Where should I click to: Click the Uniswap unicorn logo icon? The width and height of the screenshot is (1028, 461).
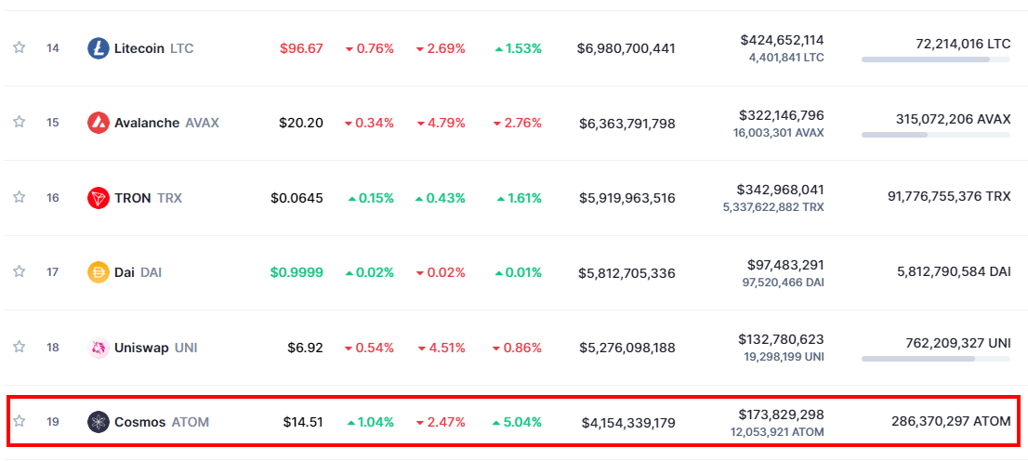pos(99,348)
